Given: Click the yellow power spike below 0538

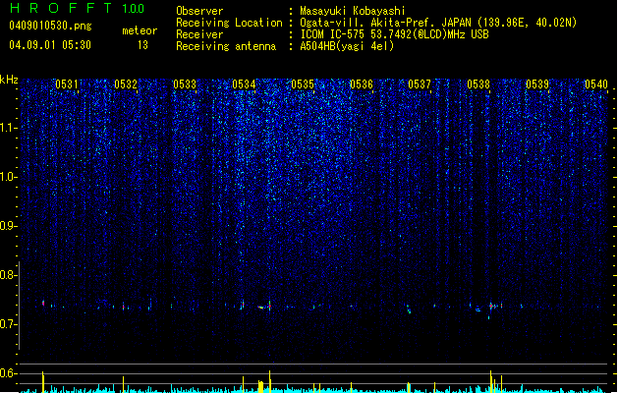Looking at the screenshot, I should tap(490, 381).
